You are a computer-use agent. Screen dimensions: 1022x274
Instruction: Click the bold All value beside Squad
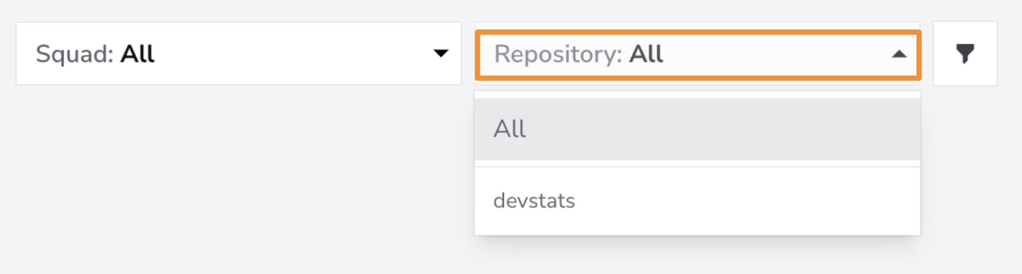tap(137, 54)
